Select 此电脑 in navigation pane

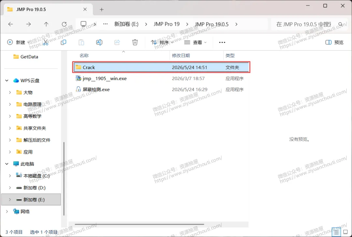27,164
